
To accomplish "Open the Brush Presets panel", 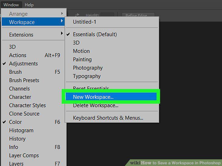I will coord(33,80).
